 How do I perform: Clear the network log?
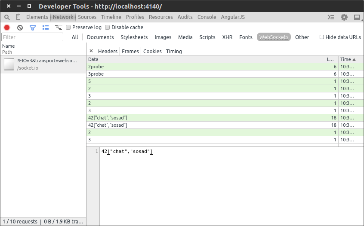pos(20,27)
